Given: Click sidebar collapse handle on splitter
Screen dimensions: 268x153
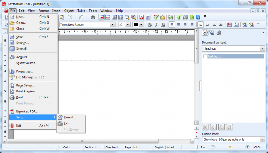Looking at the screenshot, I should (200, 86).
